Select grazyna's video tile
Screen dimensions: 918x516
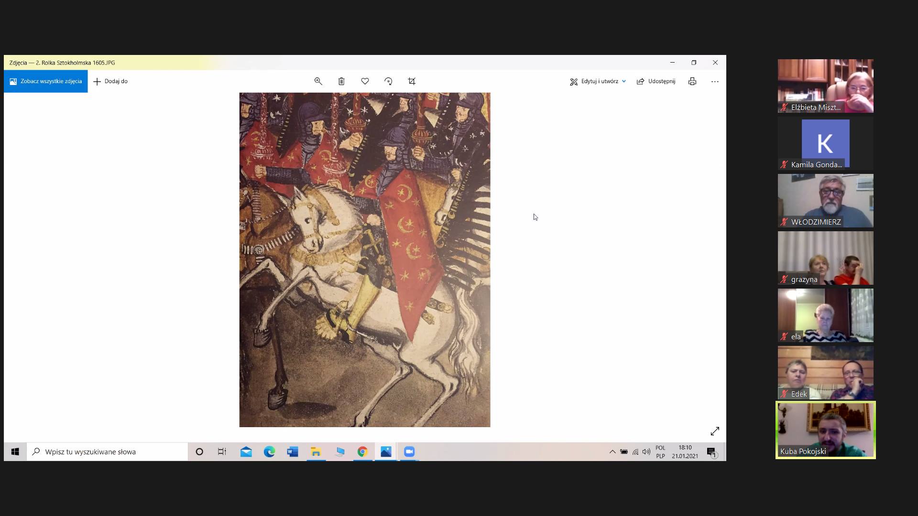click(x=826, y=258)
